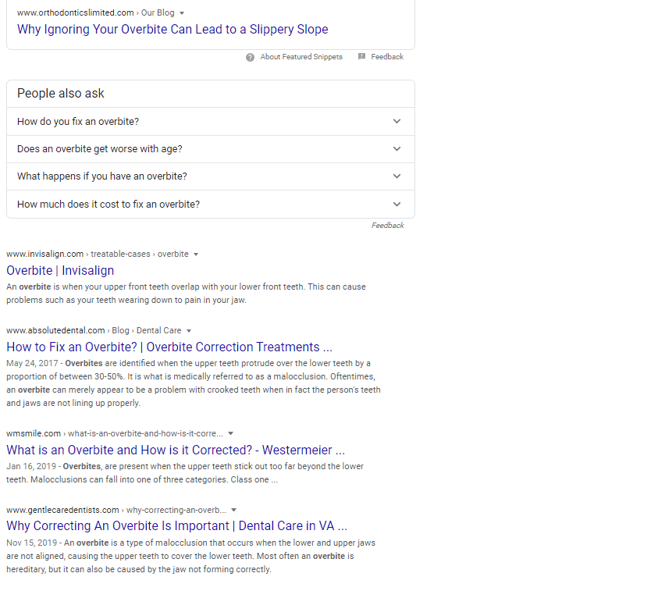This screenshot has height=591, width=651.
Task: Expand "How do you fix an overbite?"
Action: click(397, 122)
